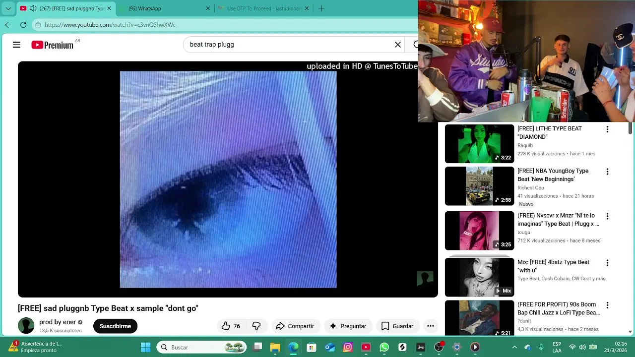Open Nvscvr x Mnzr pink thumbnail

point(479,231)
